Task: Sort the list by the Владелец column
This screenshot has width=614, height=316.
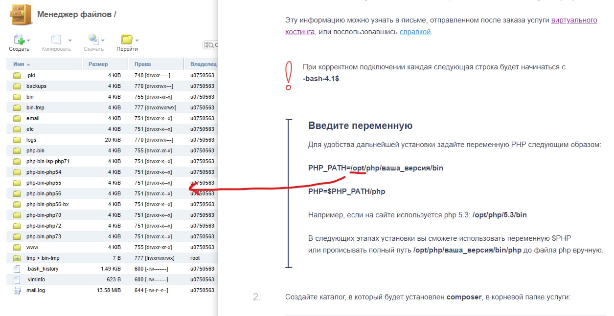Action: click(201, 64)
